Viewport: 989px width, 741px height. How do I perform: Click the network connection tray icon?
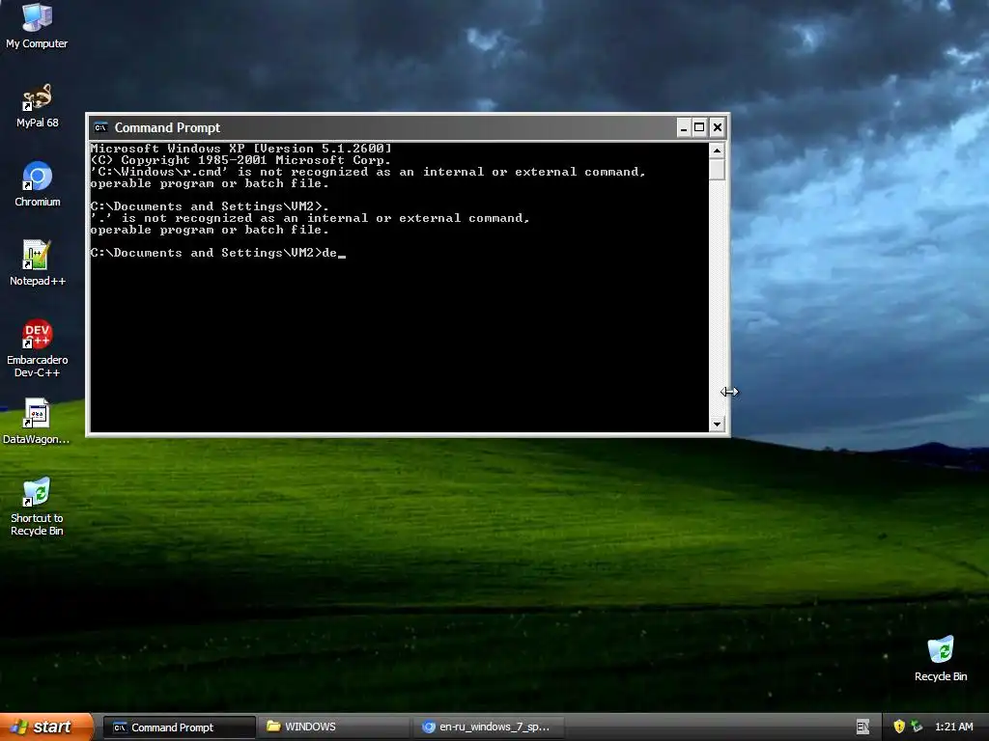pos(917,727)
